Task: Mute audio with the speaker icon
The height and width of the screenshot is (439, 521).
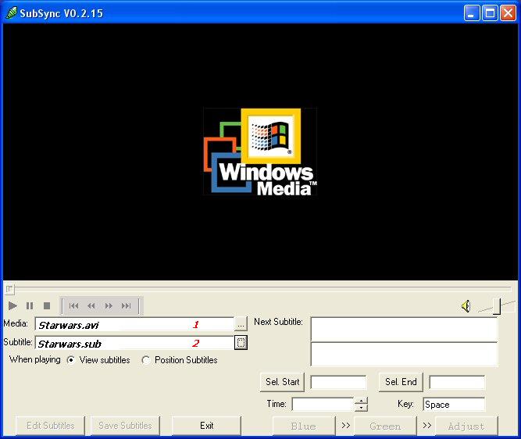Action: click(466, 305)
